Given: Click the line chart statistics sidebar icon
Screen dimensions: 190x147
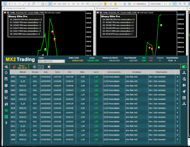Looking at the screenshot, I should point(6,97).
